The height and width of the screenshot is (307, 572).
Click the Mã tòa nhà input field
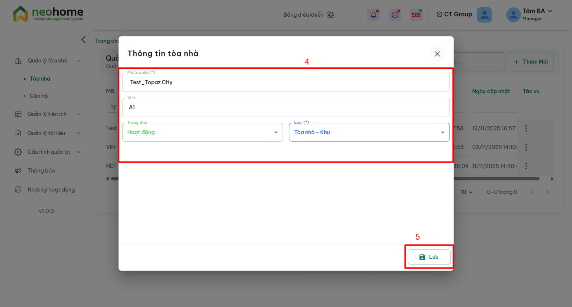[x=286, y=82]
